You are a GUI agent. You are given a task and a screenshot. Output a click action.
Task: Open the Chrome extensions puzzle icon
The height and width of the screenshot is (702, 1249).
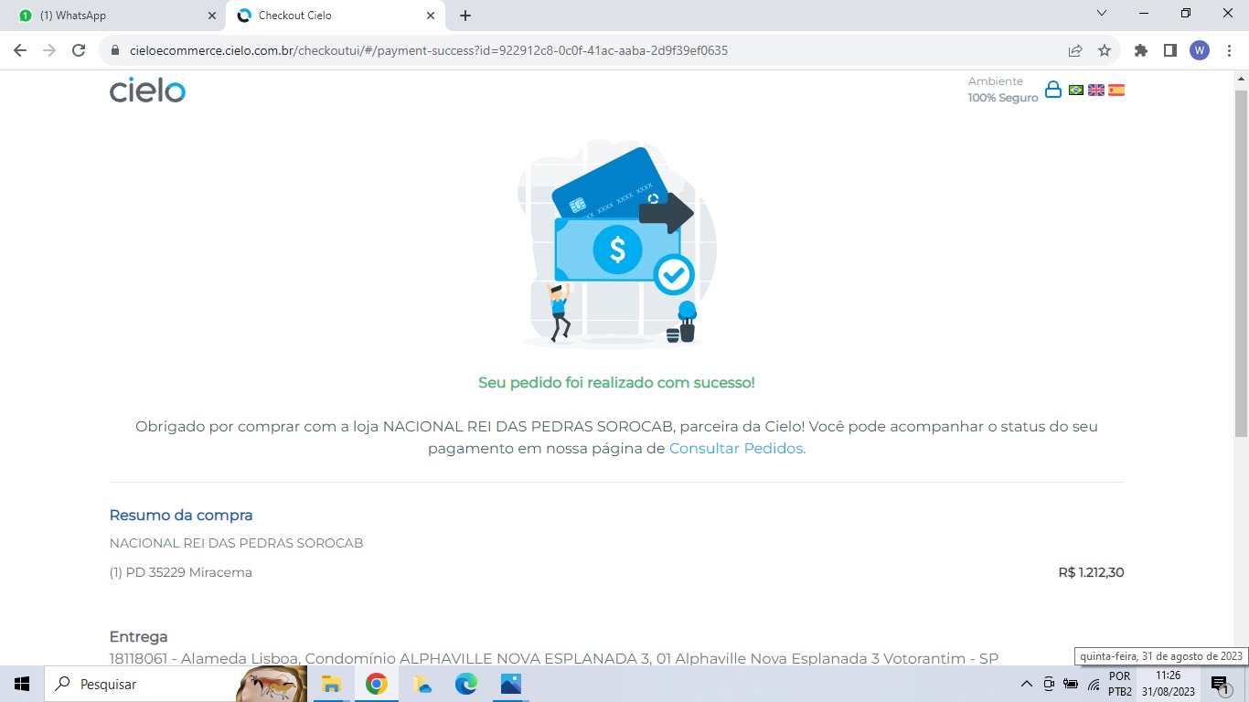click(1141, 51)
